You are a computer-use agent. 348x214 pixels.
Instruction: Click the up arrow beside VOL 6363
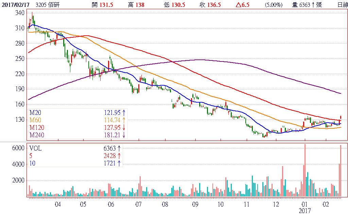tap(119, 148)
